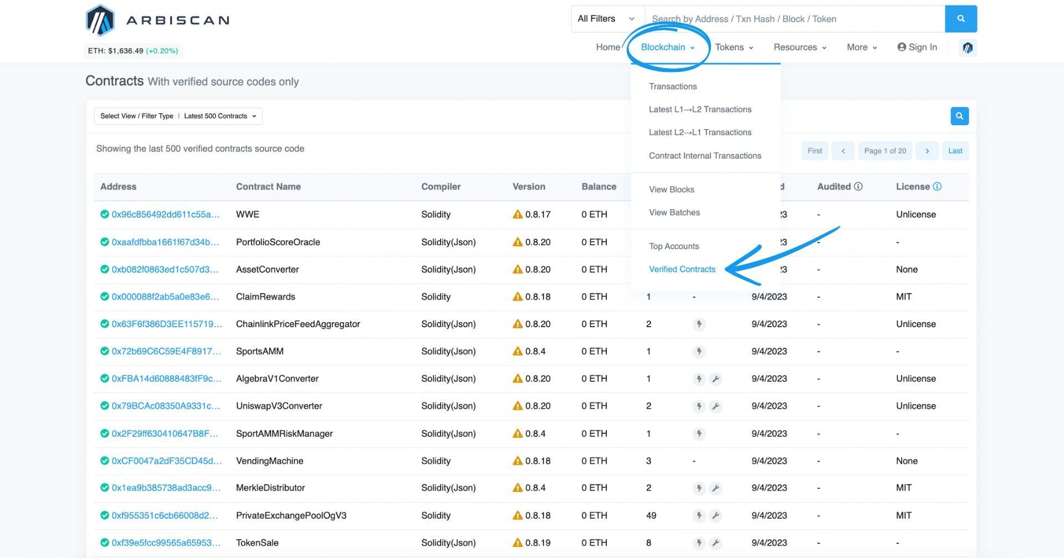The height and width of the screenshot is (558, 1064).
Task: Open address 0x000088f2ab5a0e83e6 link
Action: point(165,297)
